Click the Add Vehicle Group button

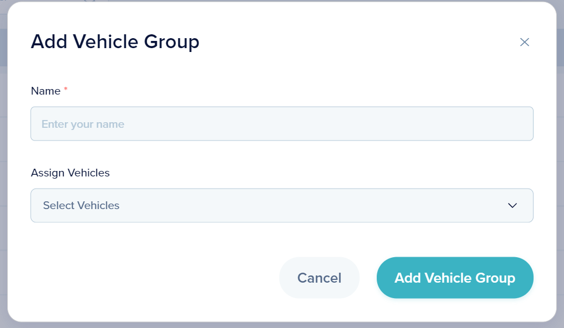tap(454, 278)
